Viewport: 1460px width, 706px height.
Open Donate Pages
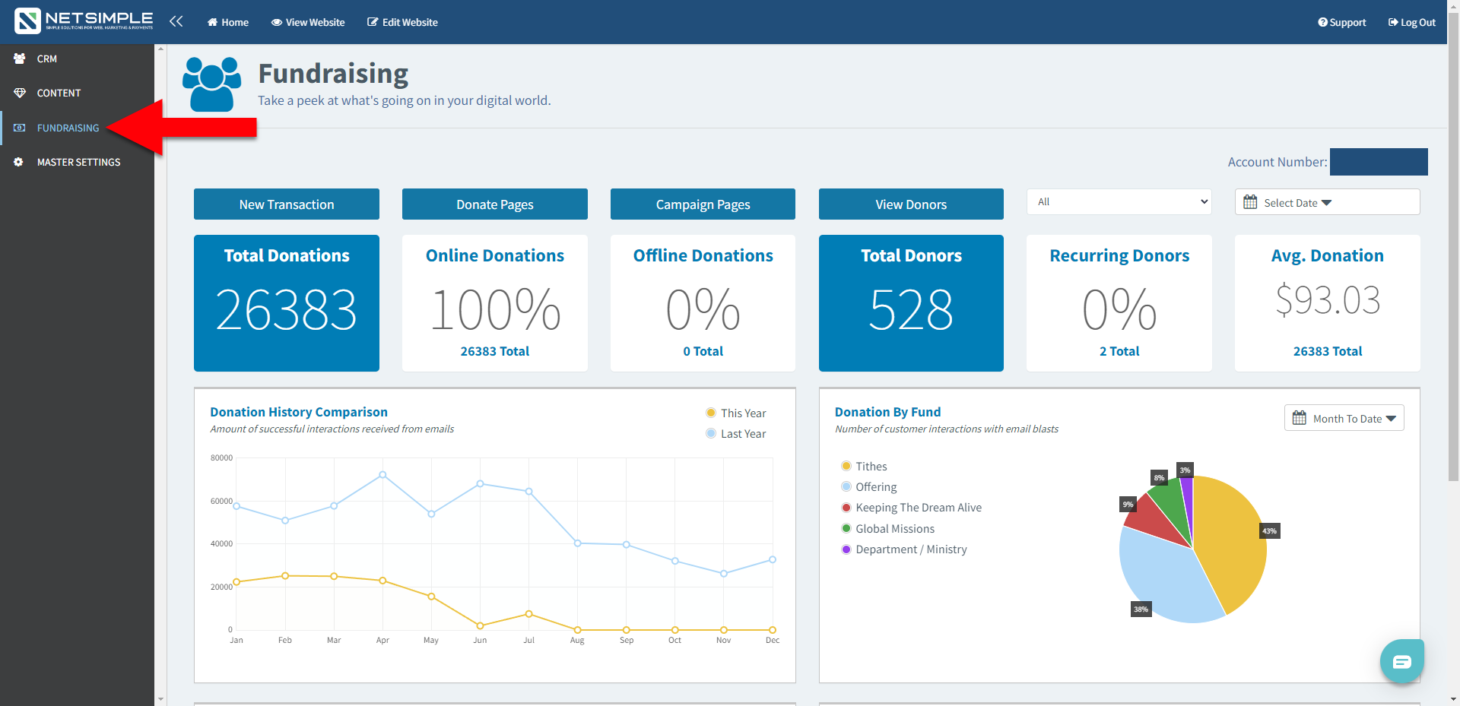(x=495, y=204)
